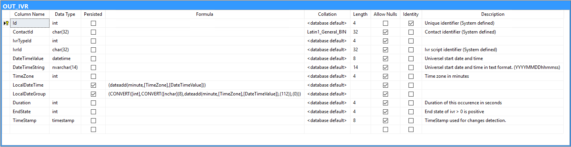
Task: Toggle Allow Nulls for EndState row
Action: tap(385, 112)
